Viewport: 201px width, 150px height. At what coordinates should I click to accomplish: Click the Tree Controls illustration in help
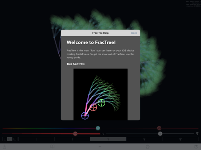100,95
